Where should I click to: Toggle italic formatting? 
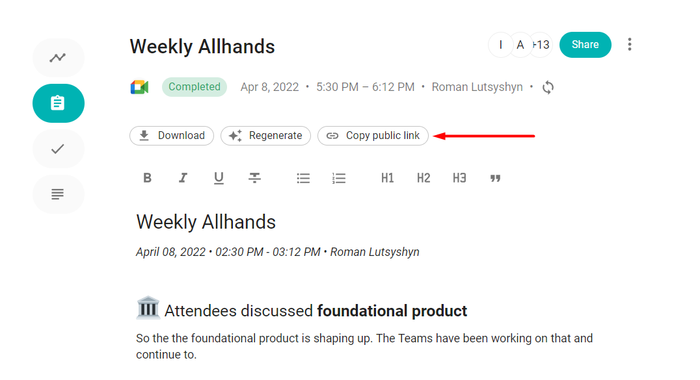pos(183,178)
